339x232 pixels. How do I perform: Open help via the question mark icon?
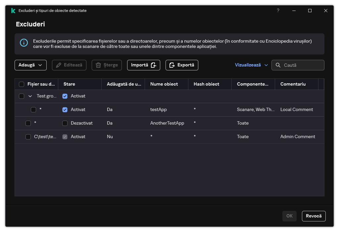(278, 11)
